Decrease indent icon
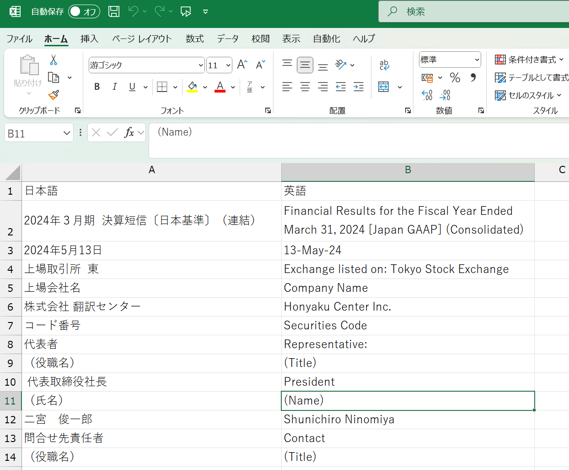This screenshot has width=569, height=470. [341, 87]
